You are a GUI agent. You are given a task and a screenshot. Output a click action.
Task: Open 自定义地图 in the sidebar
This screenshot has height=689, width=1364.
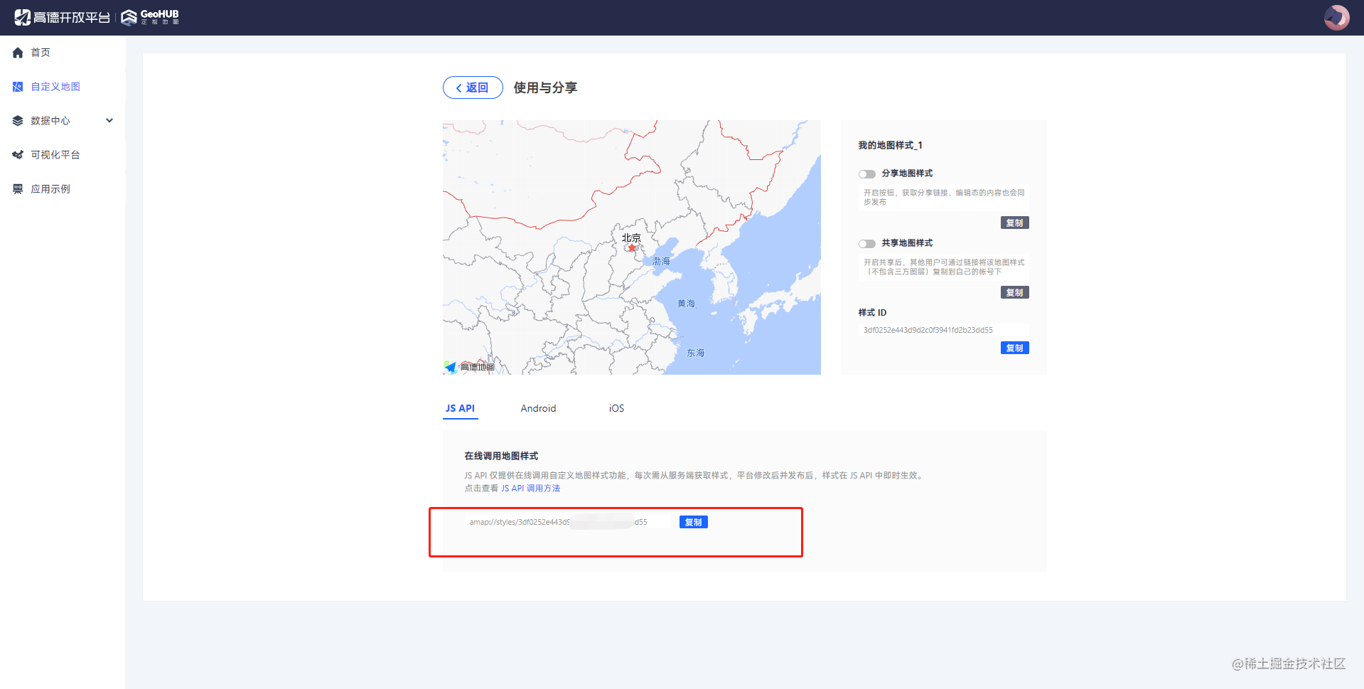pos(55,87)
